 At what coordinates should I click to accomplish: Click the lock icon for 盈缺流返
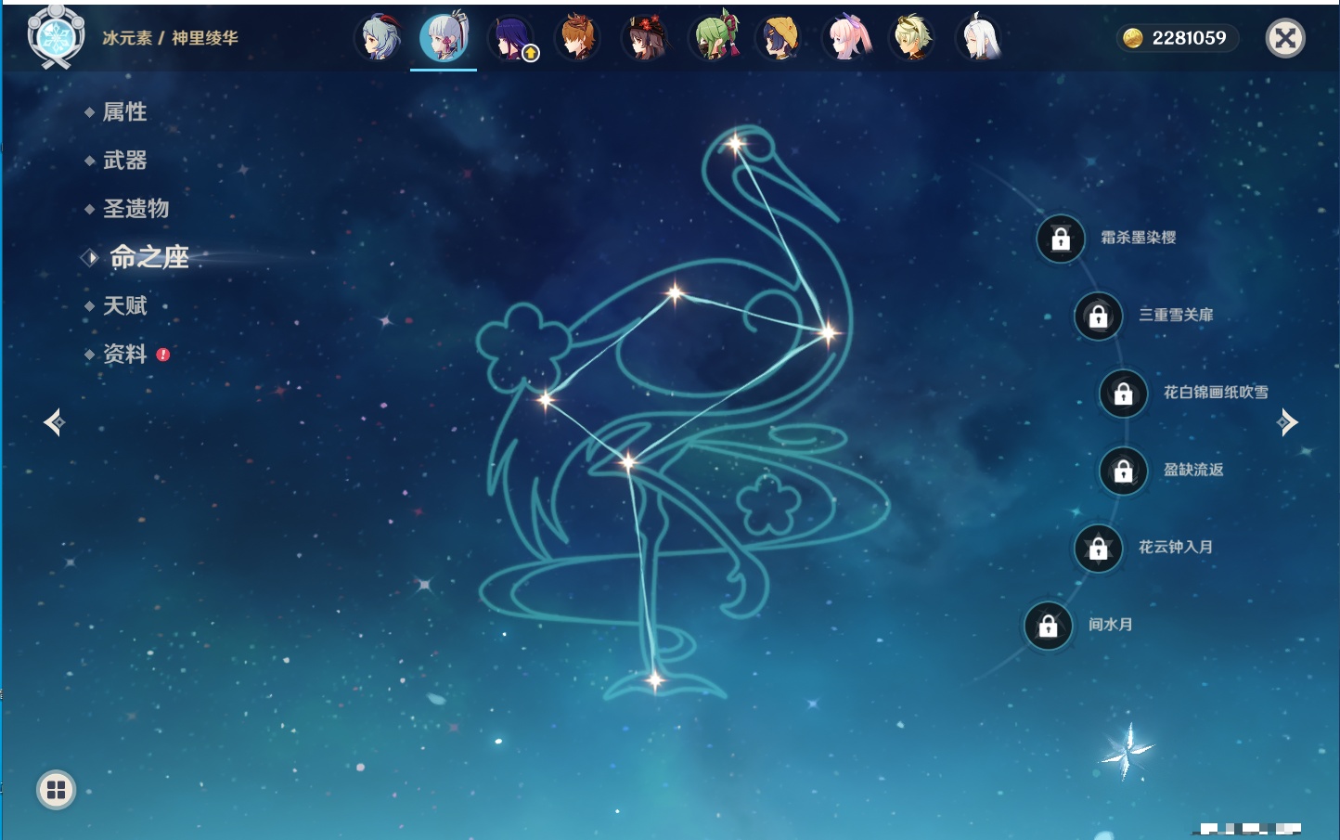pos(1124,471)
